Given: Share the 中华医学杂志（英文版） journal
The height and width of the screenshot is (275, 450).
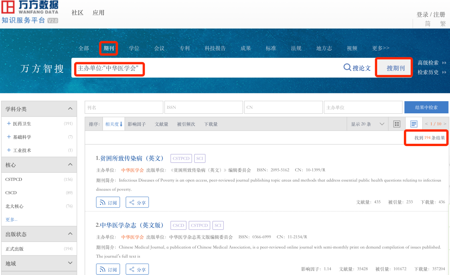Looking at the screenshot, I should tap(137, 269).
